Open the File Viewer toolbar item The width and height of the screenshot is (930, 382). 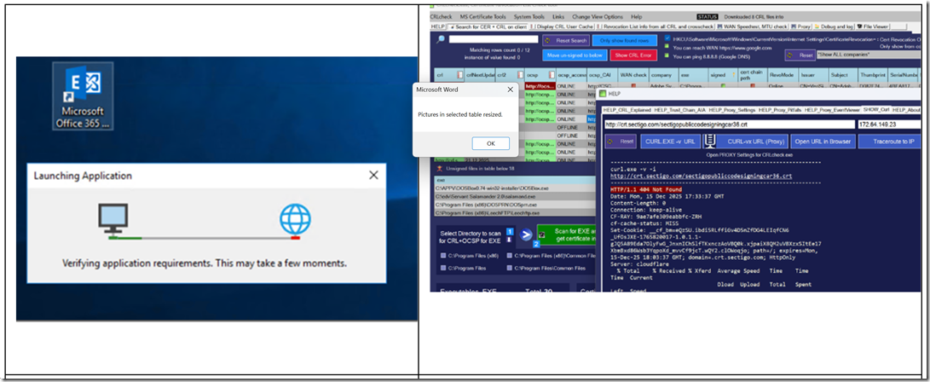pos(873,26)
